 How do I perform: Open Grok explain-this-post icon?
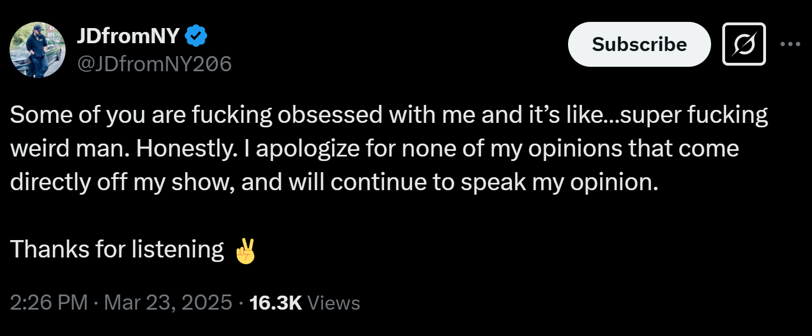click(x=744, y=44)
